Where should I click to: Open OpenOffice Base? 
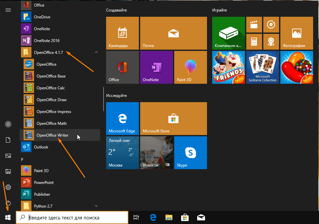(60, 76)
